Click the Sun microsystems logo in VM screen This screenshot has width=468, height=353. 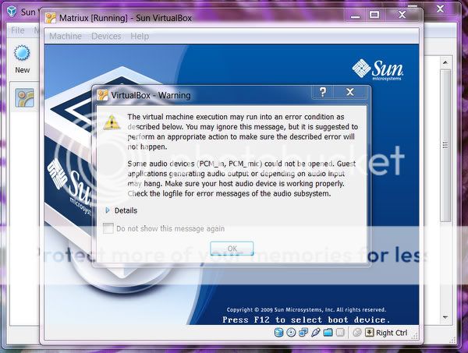pyautogui.click(x=378, y=70)
